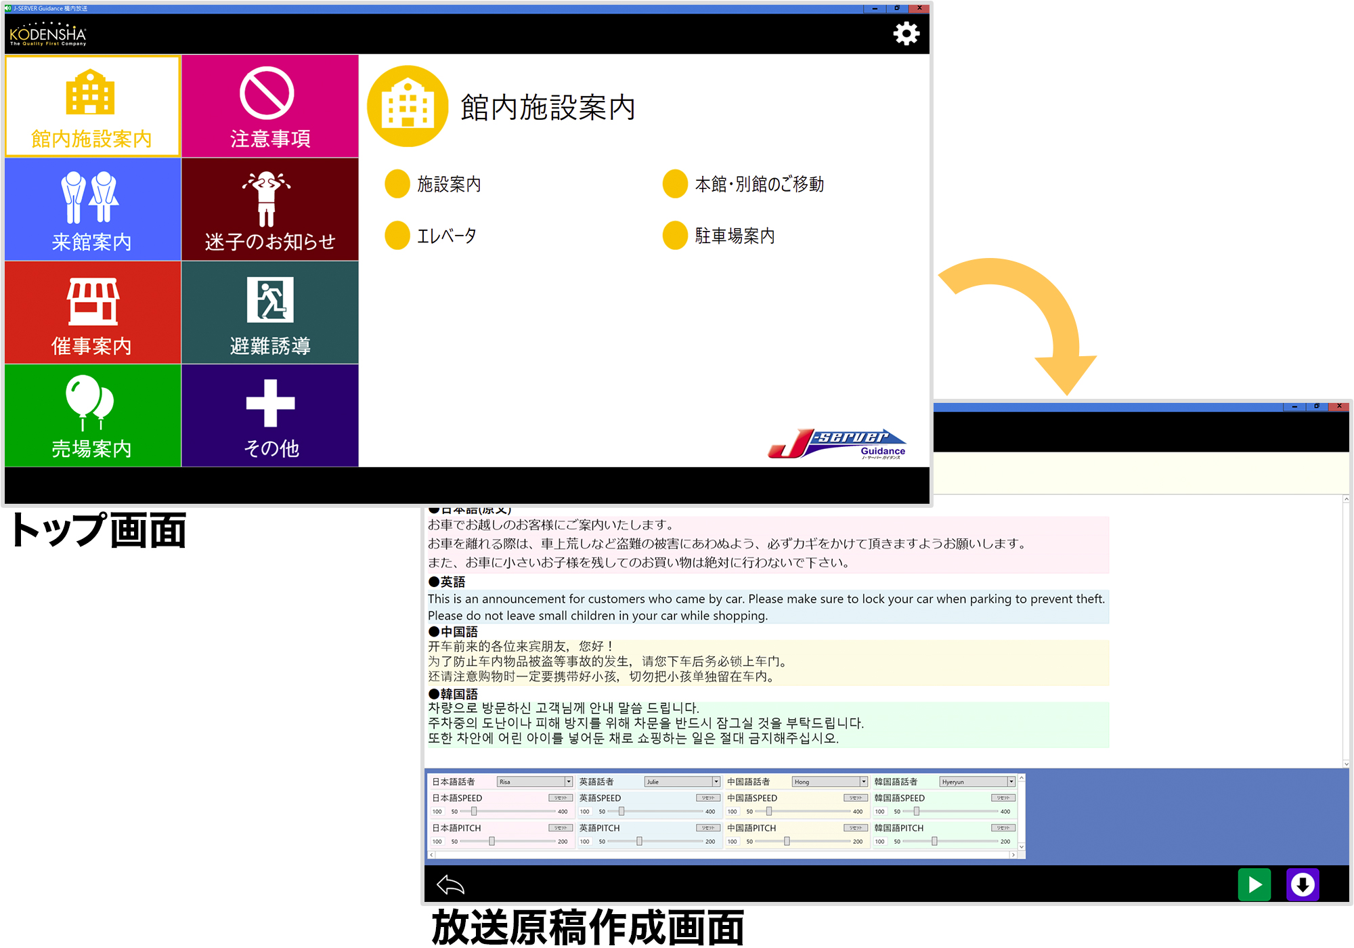
Task: Click the 韓国語PITCH value field showing 100
Action: [x=880, y=842]
